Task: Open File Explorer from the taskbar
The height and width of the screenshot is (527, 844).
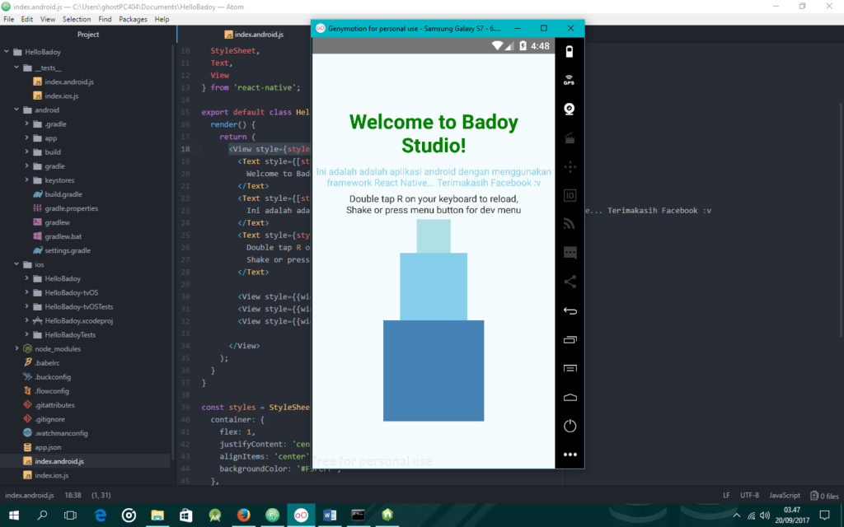Action: pos(157,515)
